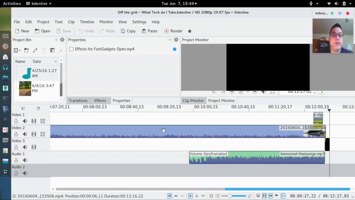
Task: Open the Activities overview
Action: point(12,4)
